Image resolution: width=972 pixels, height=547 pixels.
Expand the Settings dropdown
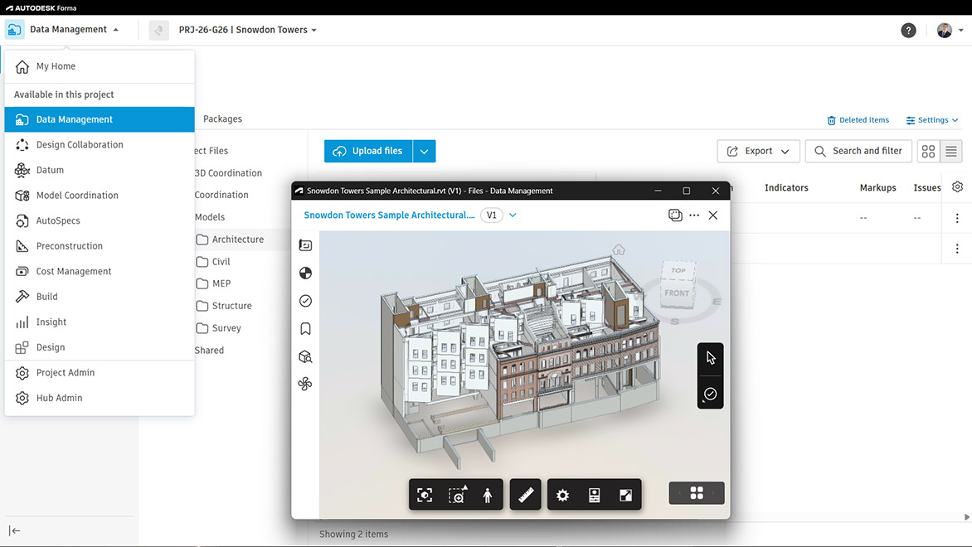[931, 120]
